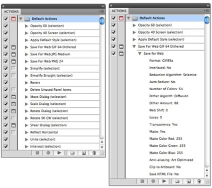Delete selection in right Actions panel

coord(199,181)
